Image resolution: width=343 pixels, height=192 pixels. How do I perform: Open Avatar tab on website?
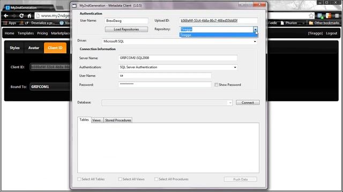[34, 48]
